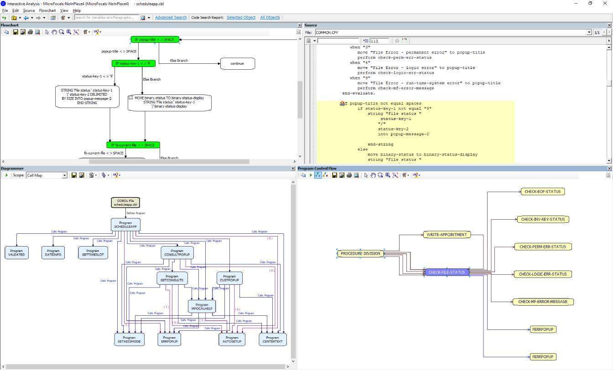
Task: Click the print preview icon in Program Control Flow
Action: tap(356, 175)
